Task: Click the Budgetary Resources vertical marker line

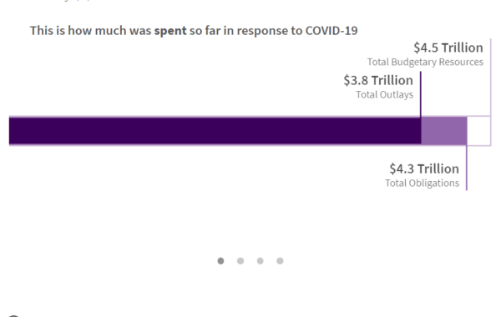Action: coord(490,78)
